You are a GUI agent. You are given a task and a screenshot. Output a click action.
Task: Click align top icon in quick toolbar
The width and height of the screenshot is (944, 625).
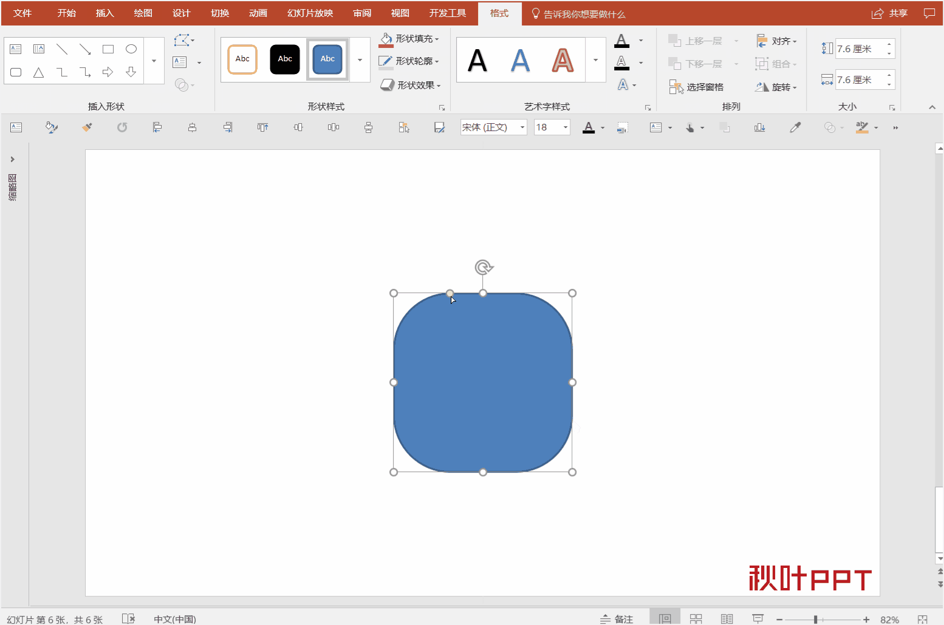pos(262,127)
